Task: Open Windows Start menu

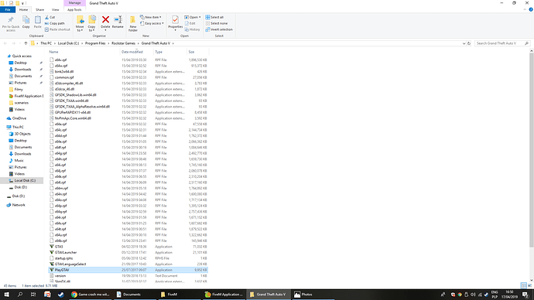Action: tap(6, 295)
